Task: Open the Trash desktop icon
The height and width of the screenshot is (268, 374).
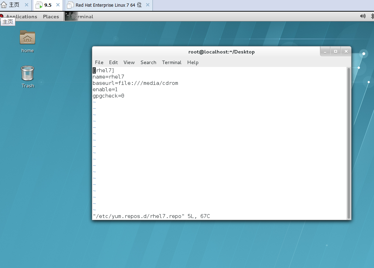Action: tap(27, 73)
